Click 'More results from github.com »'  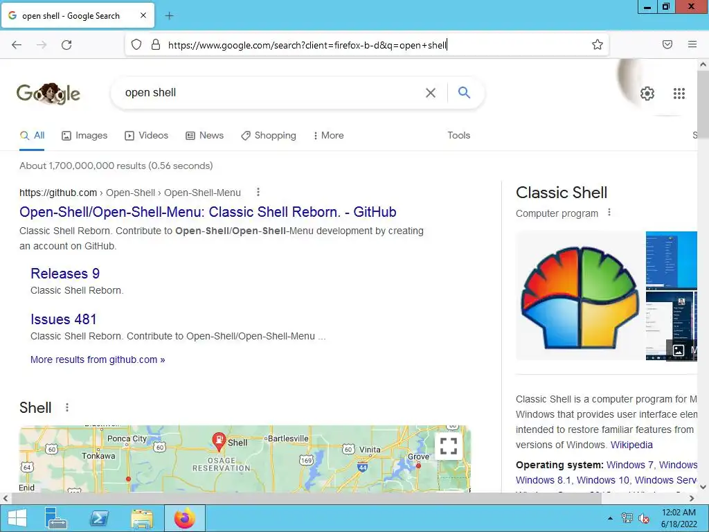(98, 360)
